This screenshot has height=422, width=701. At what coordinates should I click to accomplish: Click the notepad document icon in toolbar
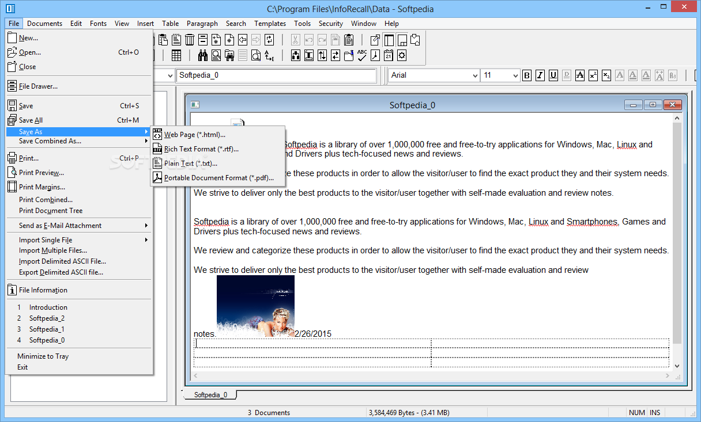tap(176, 40)
